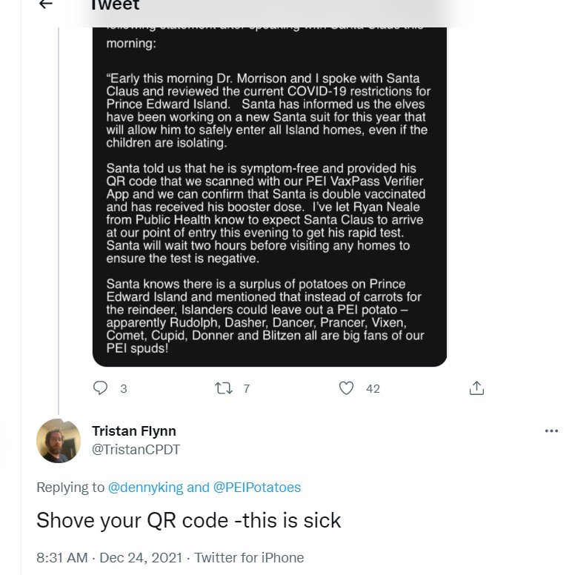572x575 pixels.
Task: Click the like count of 42
Action: pyautogui.click(x=373, y=388)
